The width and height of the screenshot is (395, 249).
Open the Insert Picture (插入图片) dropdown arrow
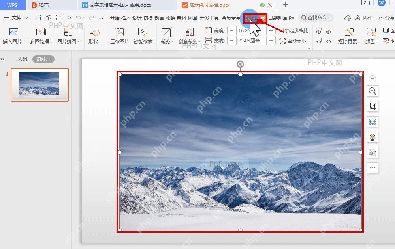point(24,41)
